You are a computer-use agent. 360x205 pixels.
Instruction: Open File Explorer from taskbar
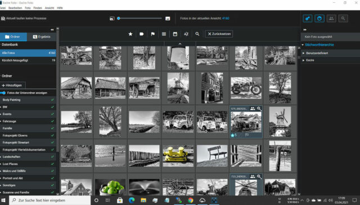143,200
